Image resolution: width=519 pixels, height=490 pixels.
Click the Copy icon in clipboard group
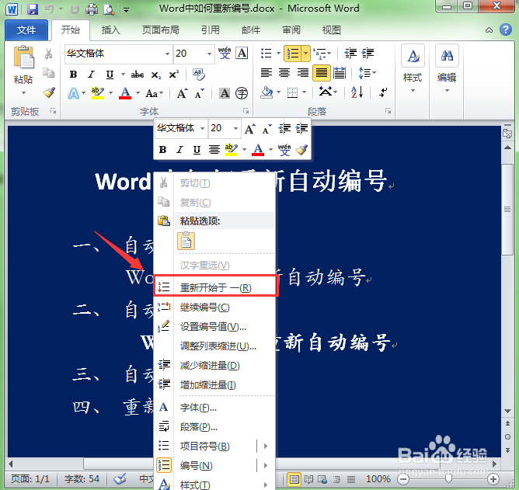pyautogui.click(x=49, y=72)
